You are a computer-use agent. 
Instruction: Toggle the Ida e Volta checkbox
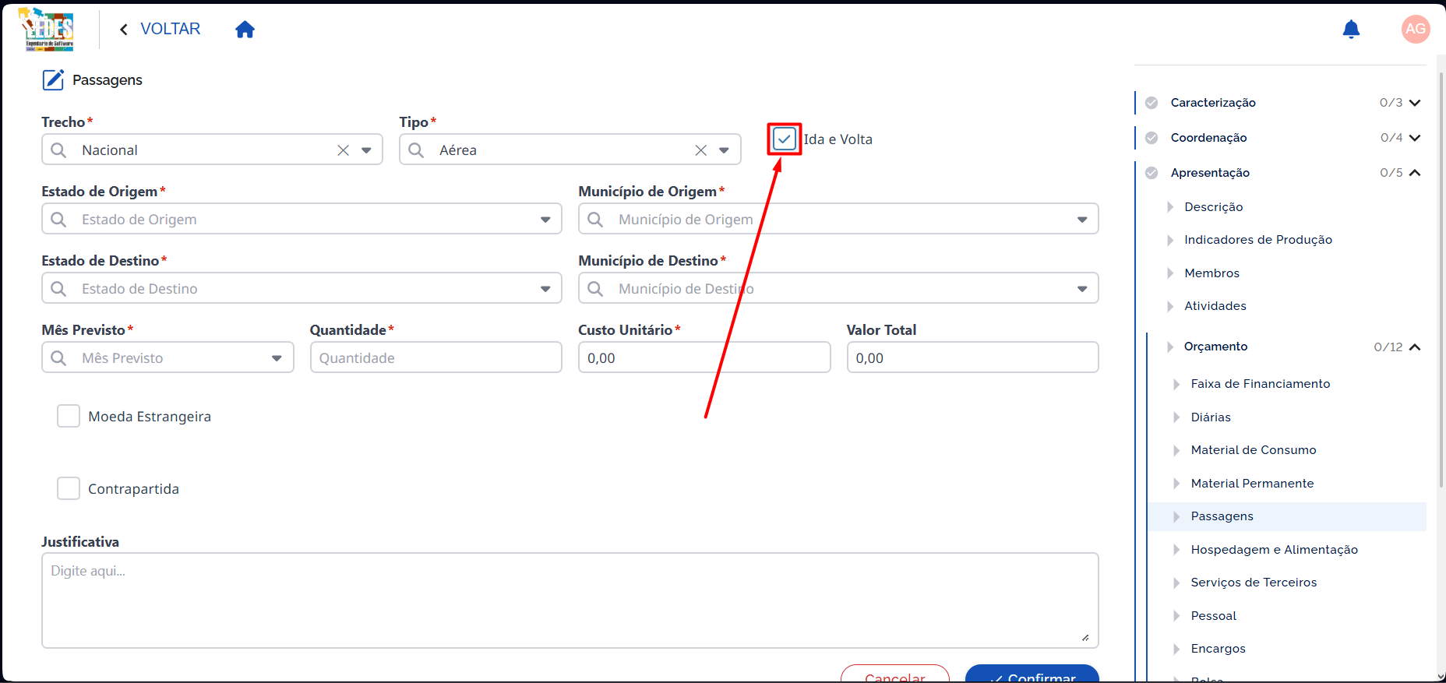click(785, 139)
